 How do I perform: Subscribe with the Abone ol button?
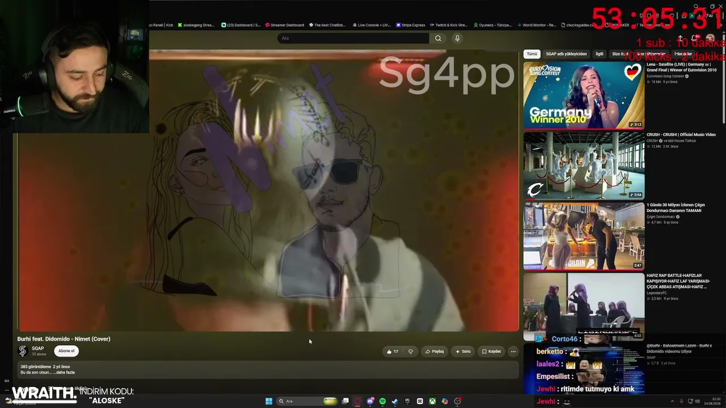tap(66, 351)
